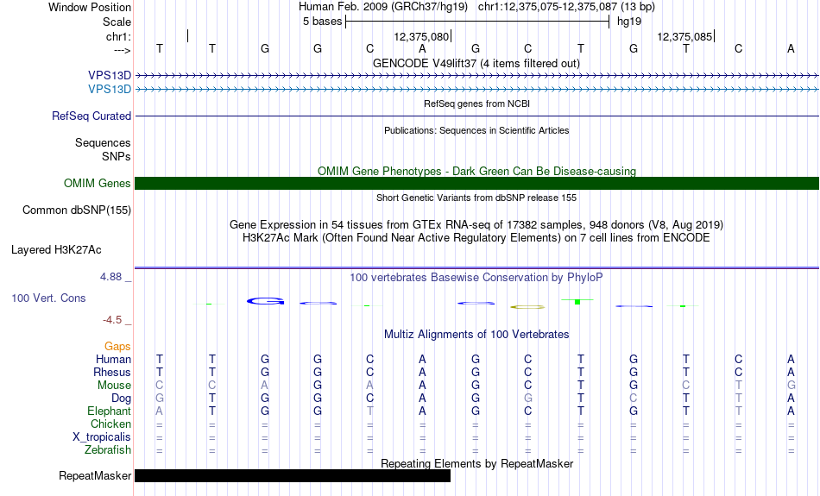820x496 pixels.
Task: Click the 4.88 PhyloP upper scale value
Action: point(110,277)
